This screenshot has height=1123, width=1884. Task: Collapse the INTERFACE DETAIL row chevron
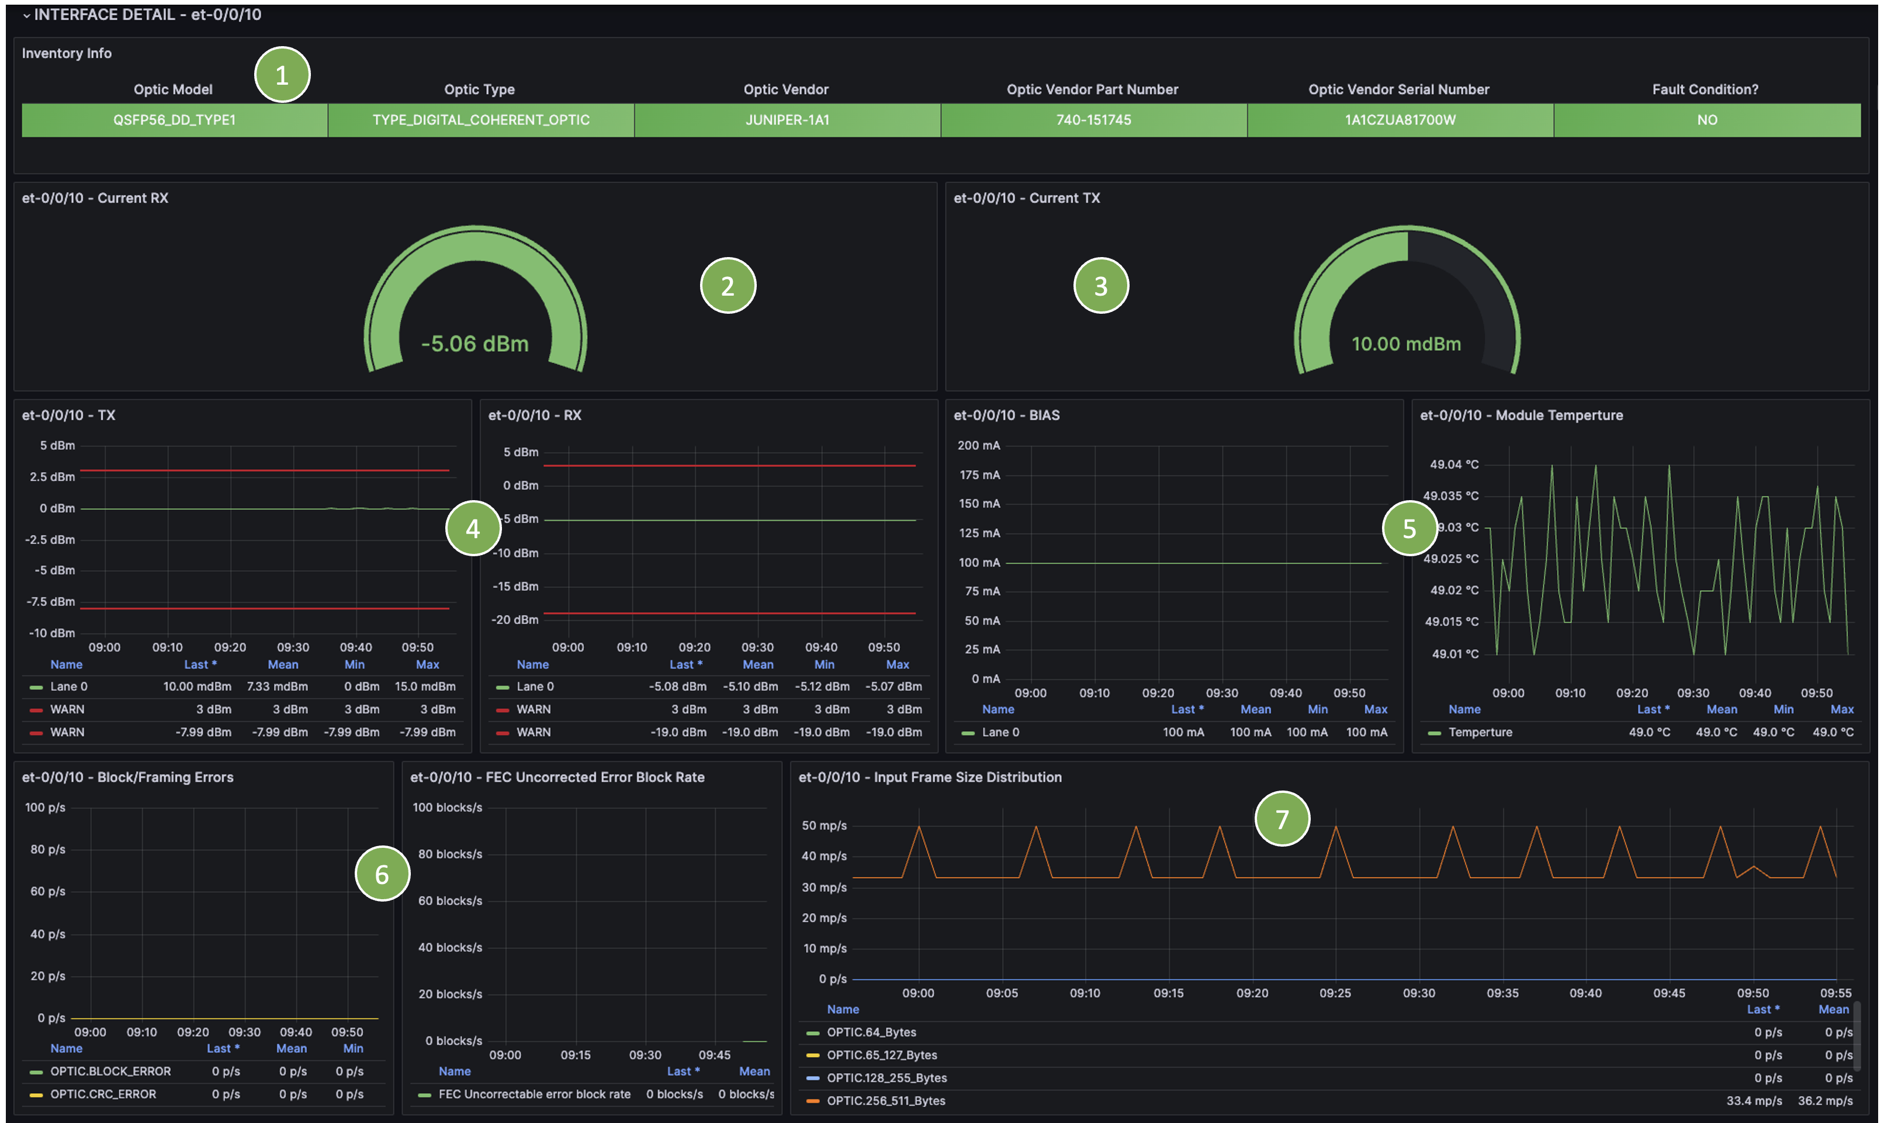click(26, 15)
